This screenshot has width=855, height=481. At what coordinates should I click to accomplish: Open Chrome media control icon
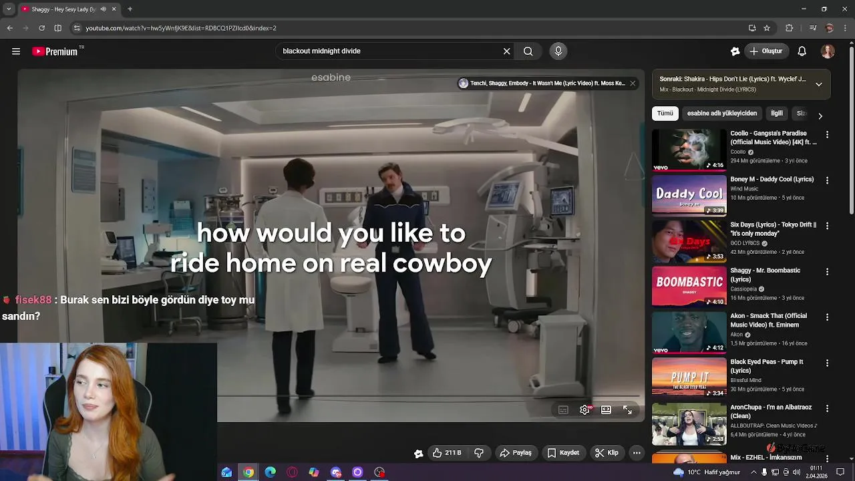pyautogui.click(x=812, y=28)
